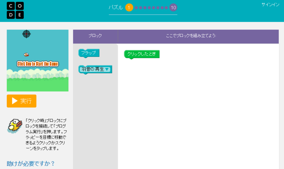
Task: Select the 羽音の再生 sound block
Action: point(95,69)
